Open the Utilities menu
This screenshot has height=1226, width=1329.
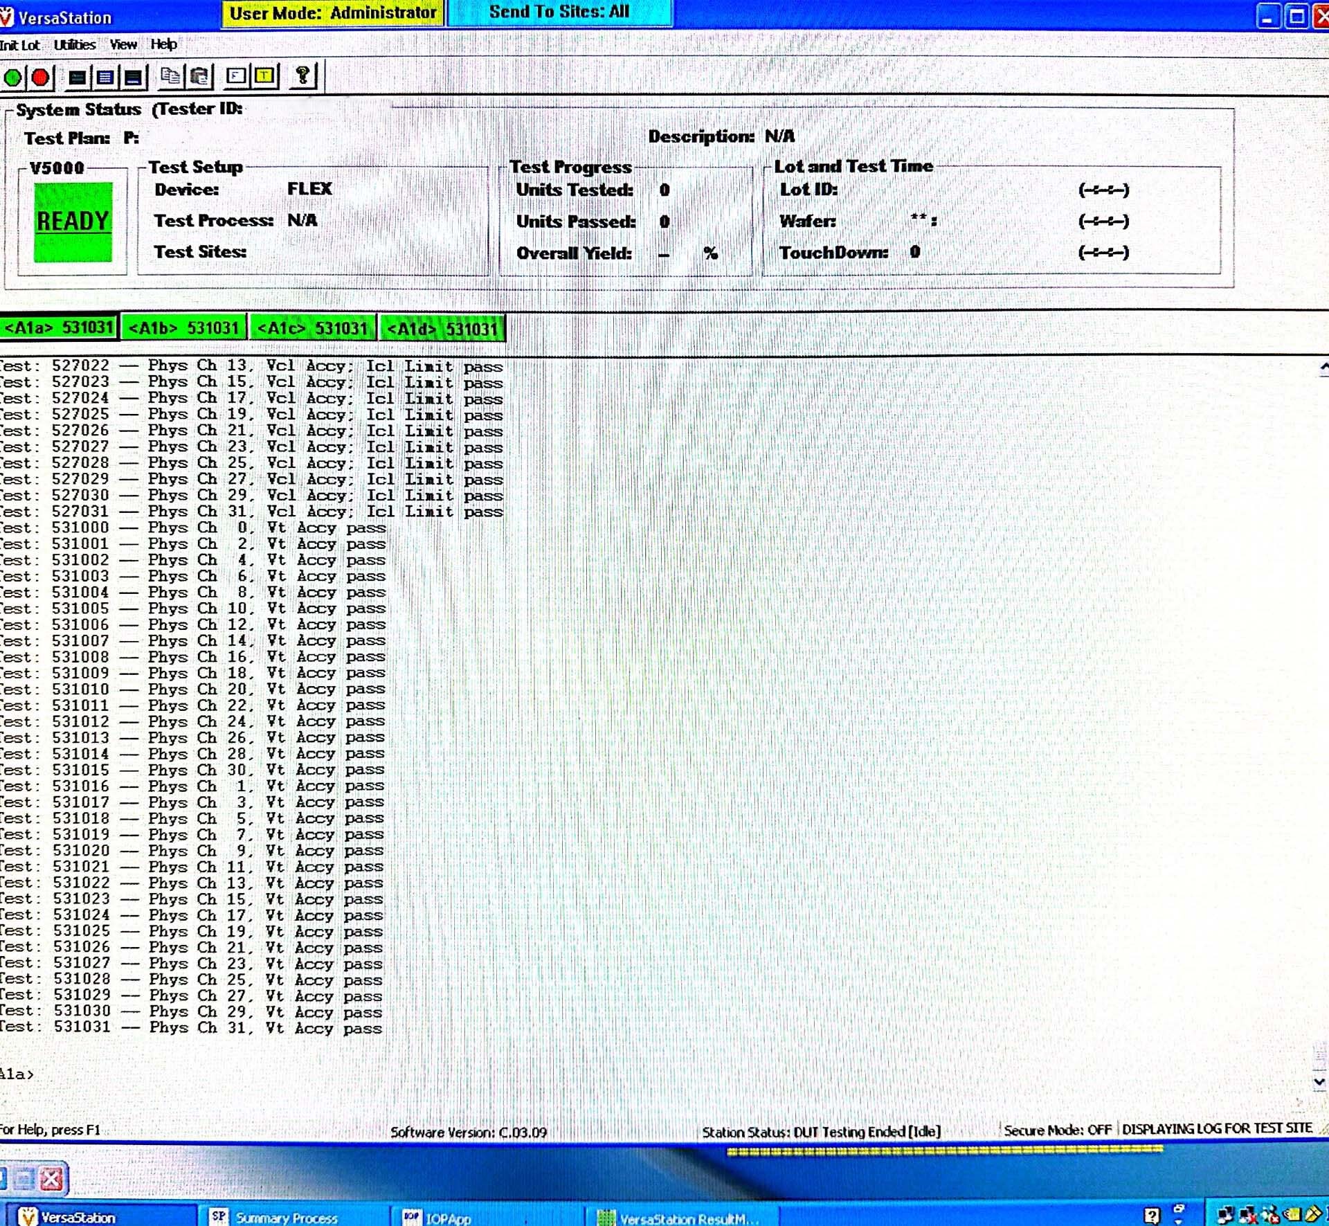(75, 45)
